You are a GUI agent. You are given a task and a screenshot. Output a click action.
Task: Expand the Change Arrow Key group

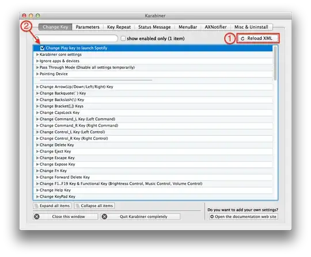tap(37, 87)
